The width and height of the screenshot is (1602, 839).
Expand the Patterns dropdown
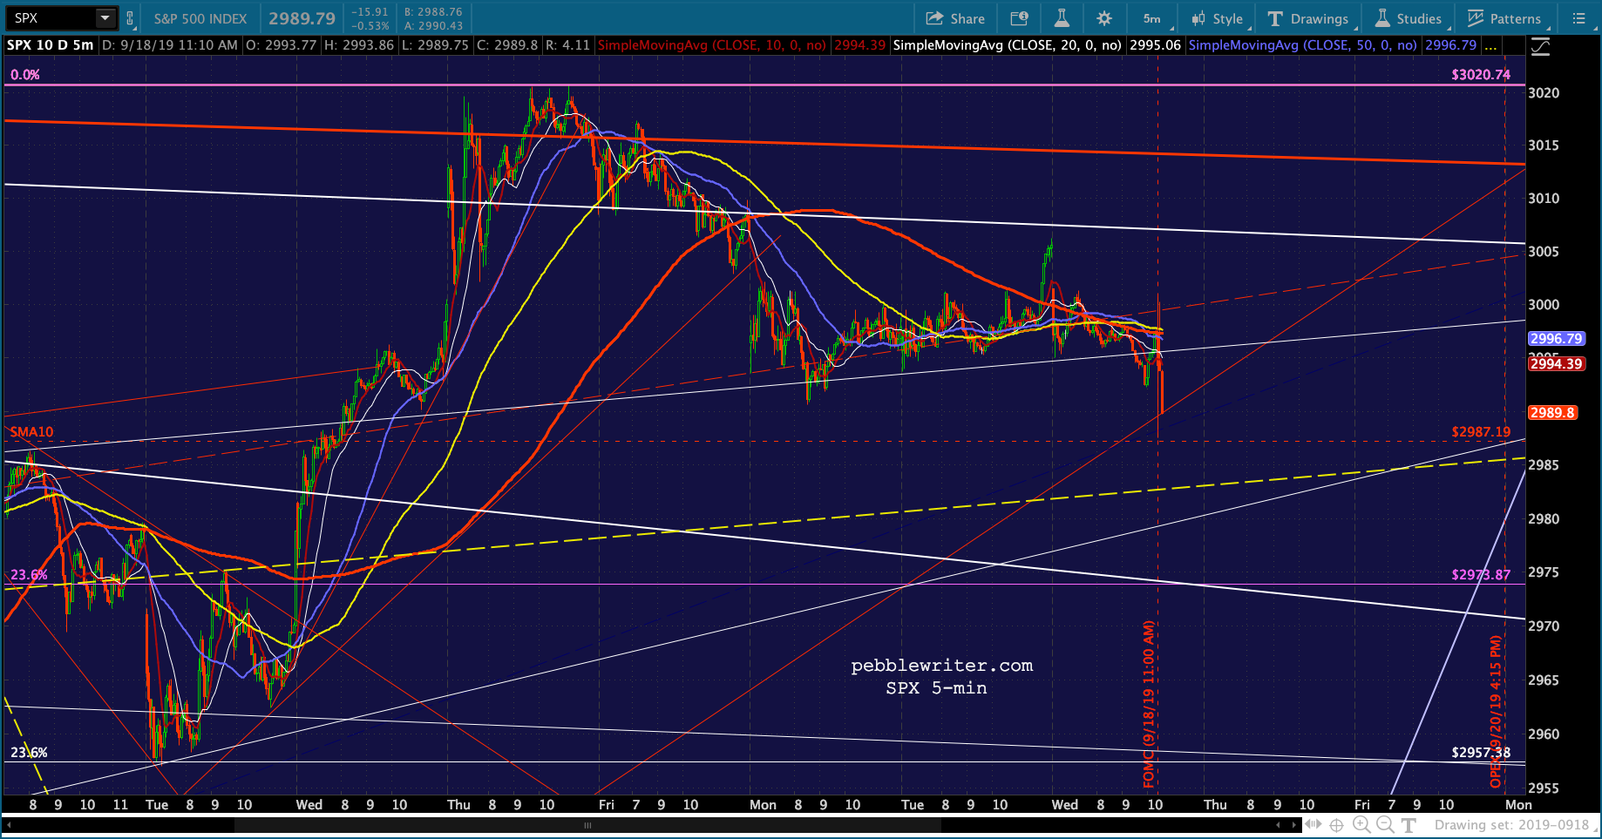tap(1504, 18)
